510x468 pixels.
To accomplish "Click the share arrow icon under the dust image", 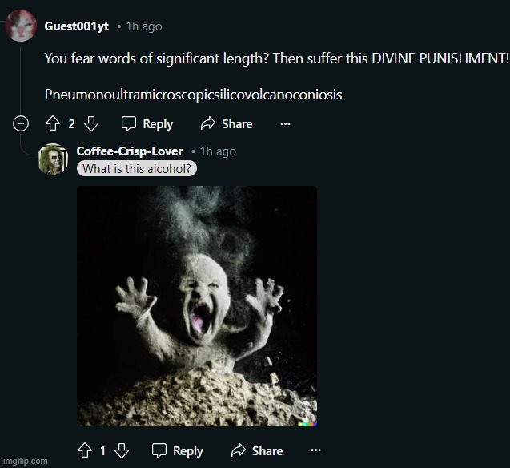I will 239,450.
